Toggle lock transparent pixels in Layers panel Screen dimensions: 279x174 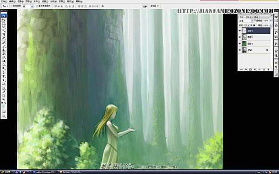point(246,25)
